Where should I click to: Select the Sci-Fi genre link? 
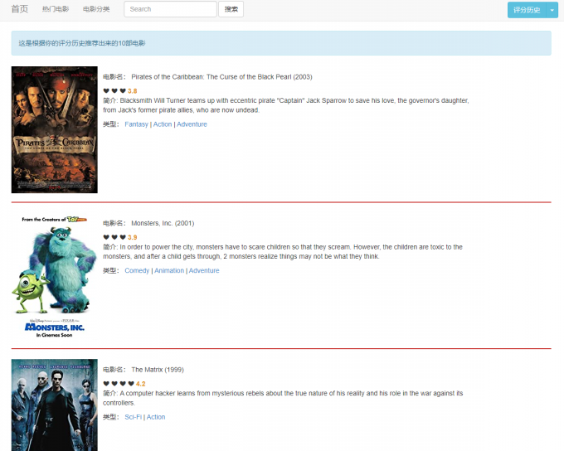[133, 417]
